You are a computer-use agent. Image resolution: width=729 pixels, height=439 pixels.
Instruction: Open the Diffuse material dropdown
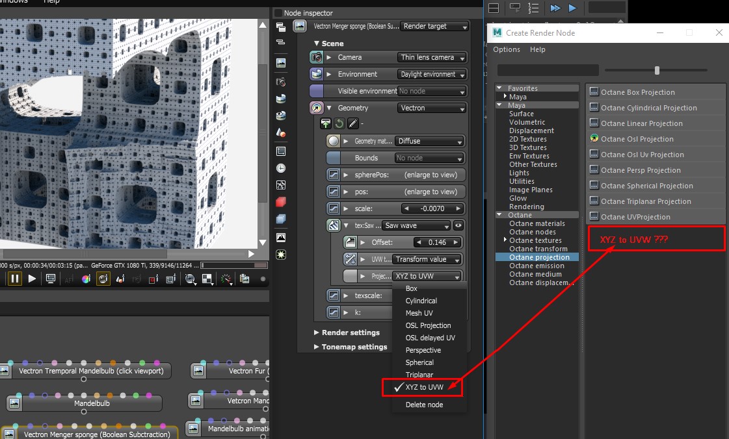(x=429, y=141)
